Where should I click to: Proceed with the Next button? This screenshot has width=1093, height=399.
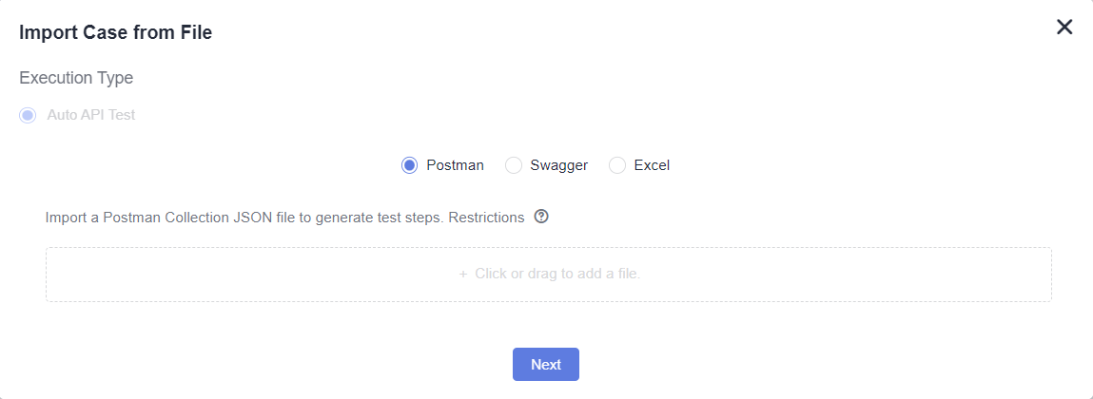click(546, 364)
